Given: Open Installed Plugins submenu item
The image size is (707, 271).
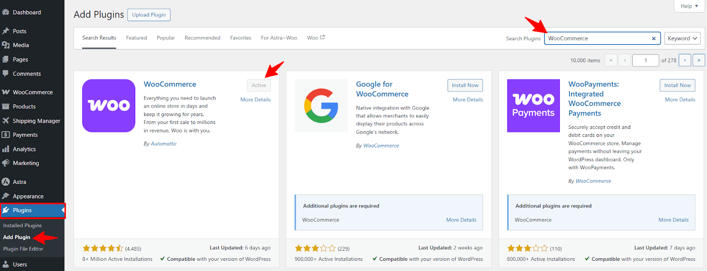Looking at the screenshot, I should coord(23,226).
